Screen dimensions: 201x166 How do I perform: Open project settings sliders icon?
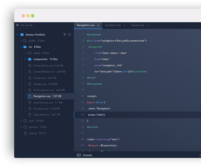point(65,34)
